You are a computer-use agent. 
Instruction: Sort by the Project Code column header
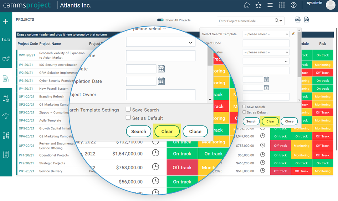(x=27, y=44)
